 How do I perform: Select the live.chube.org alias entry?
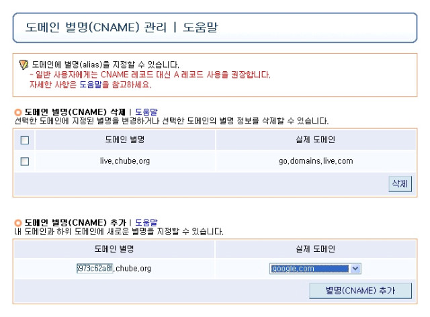coord(125,161)
